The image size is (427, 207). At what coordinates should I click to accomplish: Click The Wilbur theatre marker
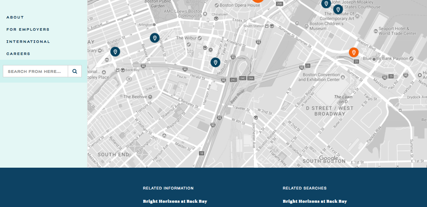point(200,38)
